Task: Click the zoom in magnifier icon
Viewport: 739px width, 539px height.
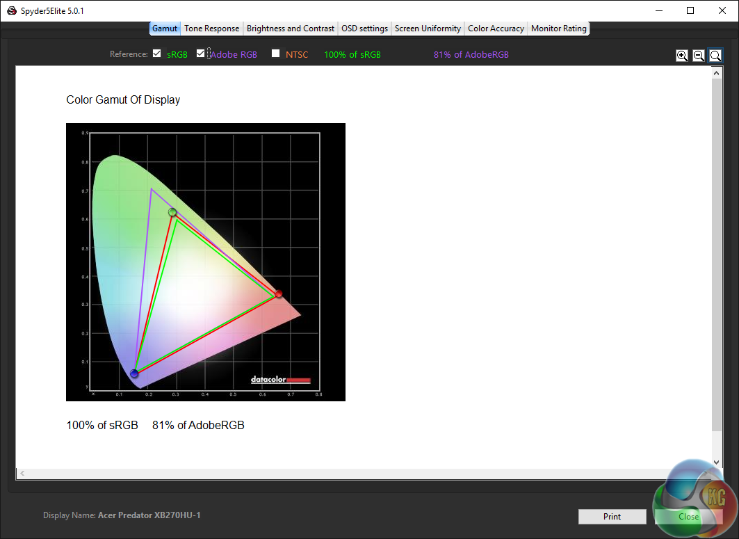Action: [682, 56]
